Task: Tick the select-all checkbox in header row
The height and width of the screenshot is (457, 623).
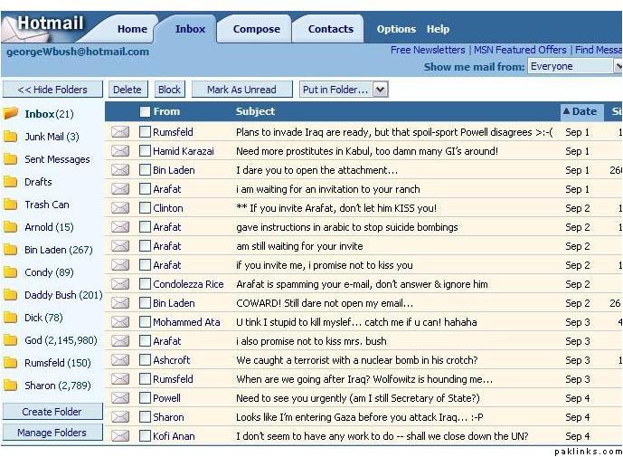Action: coord(145,112)
